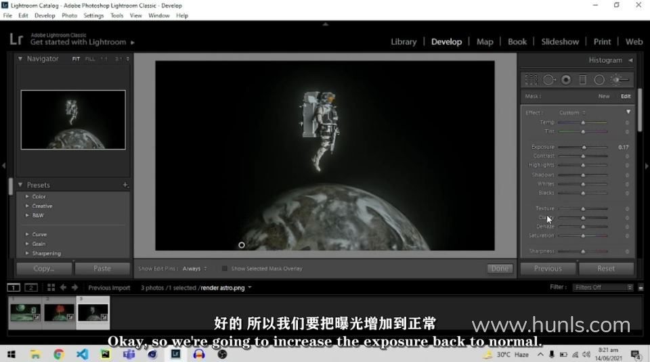
Task: Click the Exposure slider handle
Action: (x=584, y=147)
